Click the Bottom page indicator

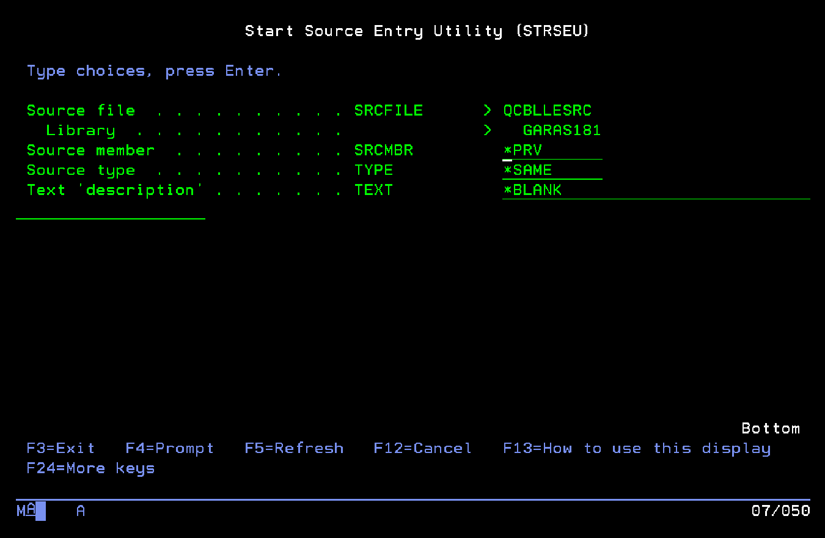coord(771,429)
